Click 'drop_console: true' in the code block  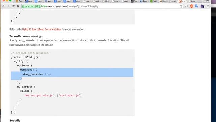click(37, 74)
